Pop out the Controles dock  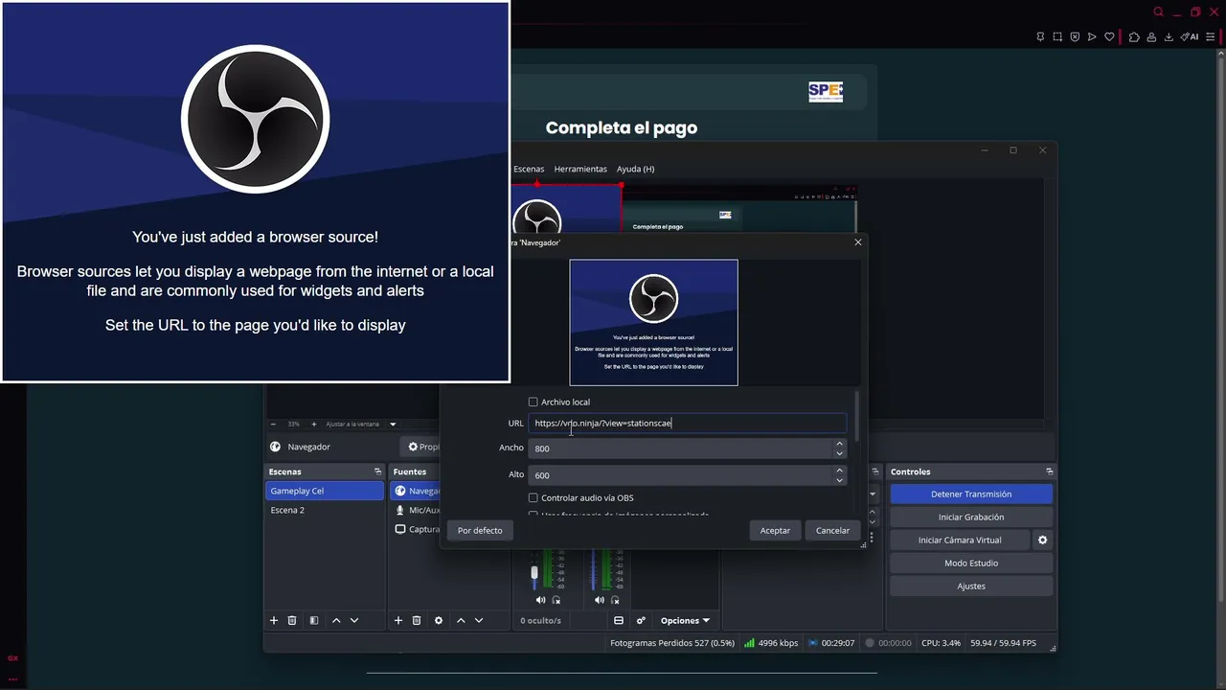click(1049, 471)
